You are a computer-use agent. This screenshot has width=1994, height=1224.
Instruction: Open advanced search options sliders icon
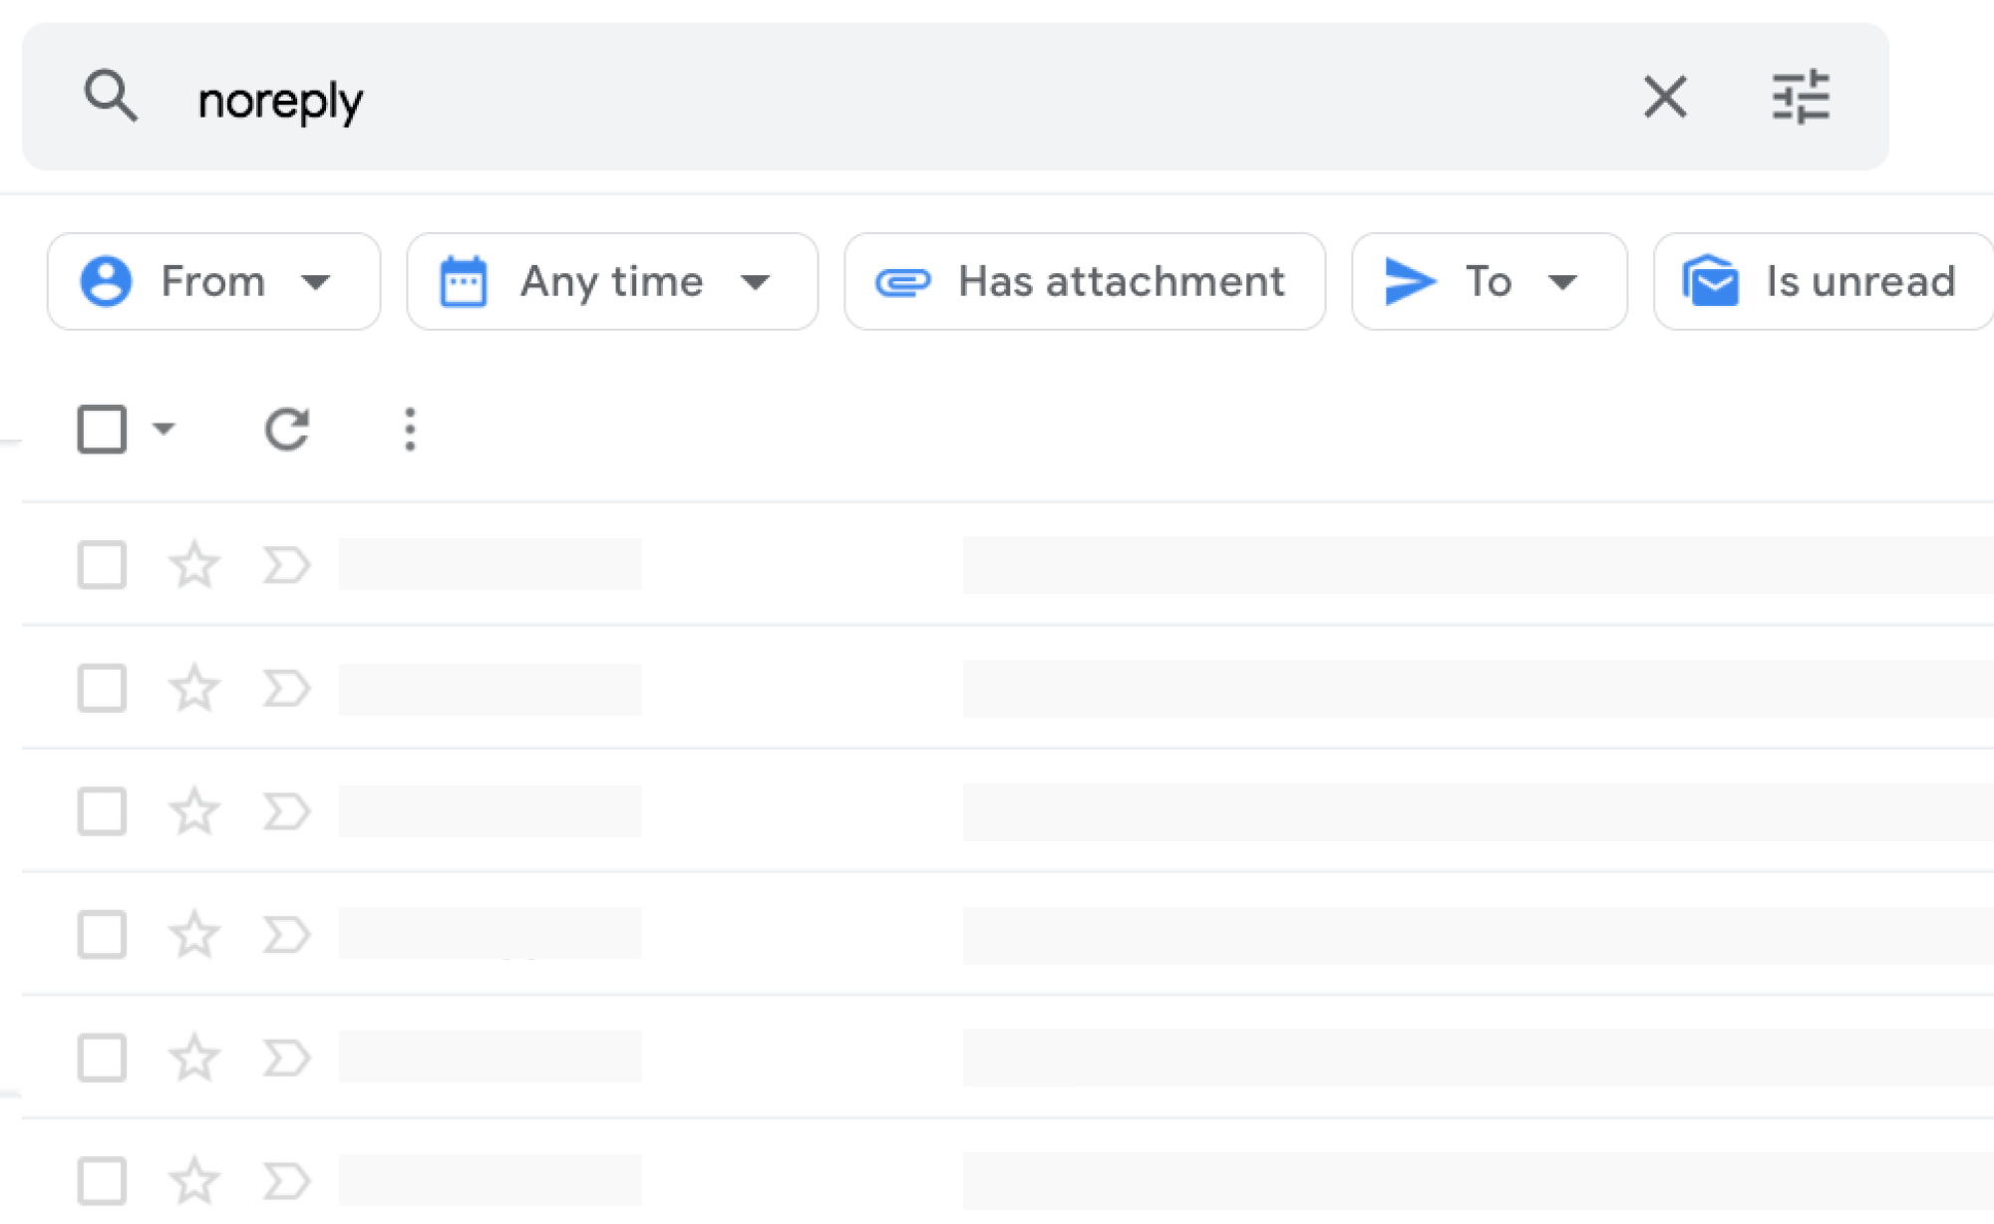[x=1800, y=97]
